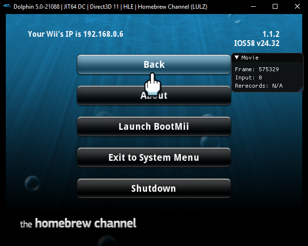Click the version number 1.1.2
The height and width of the screenshot is (246, 308).
point(271,34)
